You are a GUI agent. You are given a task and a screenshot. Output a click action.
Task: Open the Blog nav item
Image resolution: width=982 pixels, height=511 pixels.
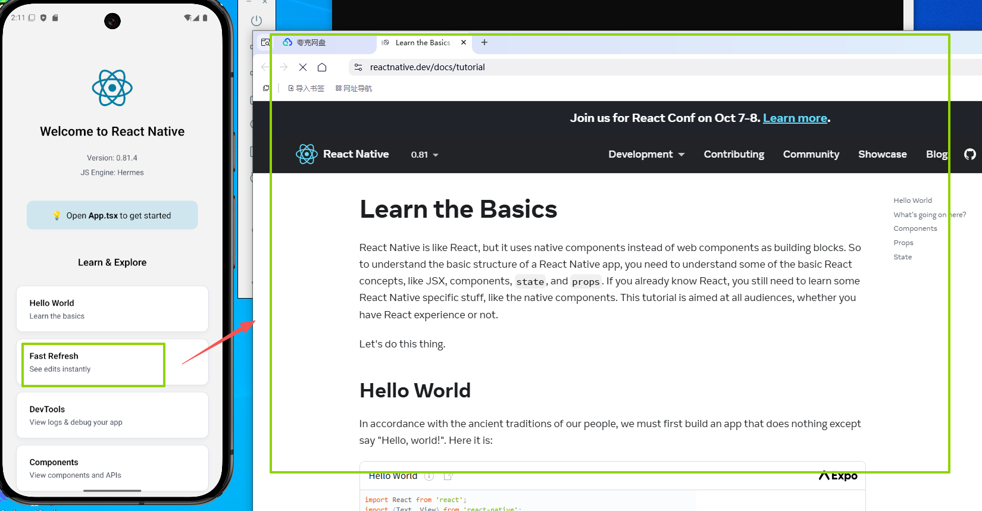pyautogui.click(x=937, y=154)
